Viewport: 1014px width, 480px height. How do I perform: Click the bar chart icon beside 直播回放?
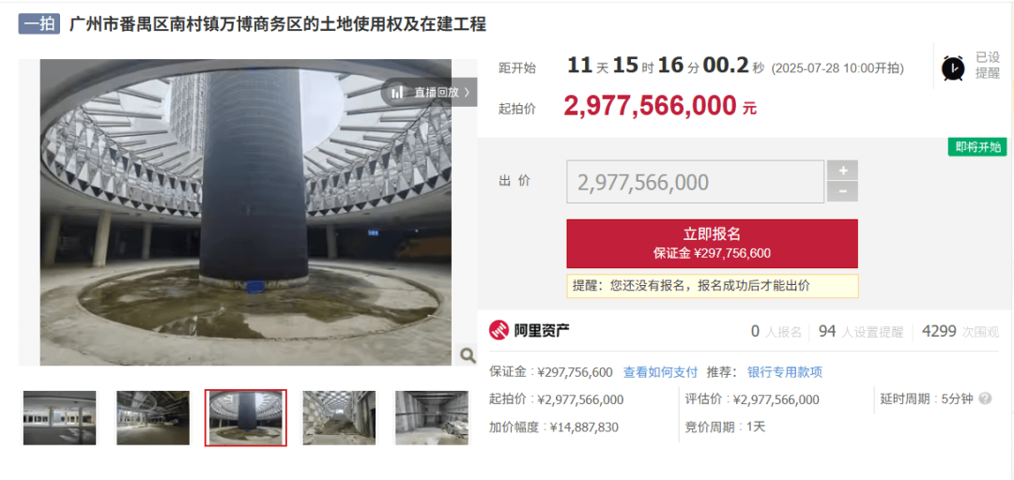point(398,93)
